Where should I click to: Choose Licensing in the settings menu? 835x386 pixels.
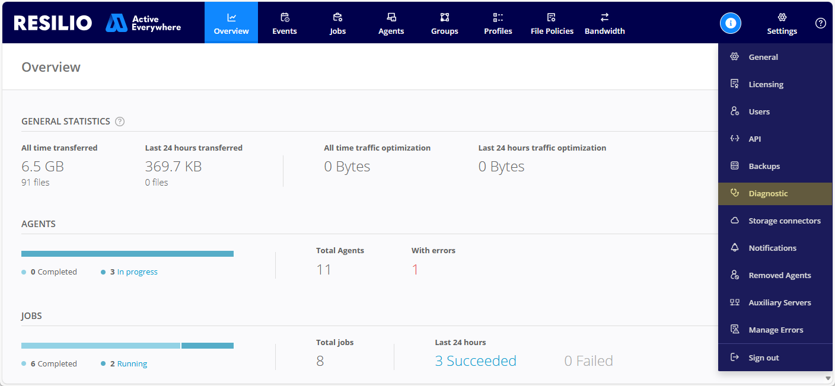click(766, 84)
